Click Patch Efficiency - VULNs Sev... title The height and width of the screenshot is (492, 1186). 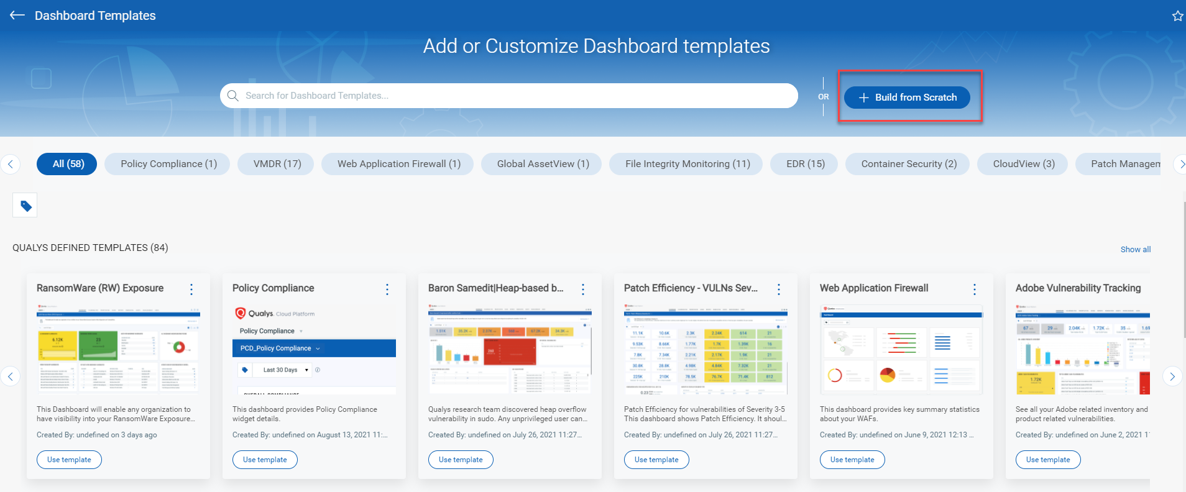691,288
